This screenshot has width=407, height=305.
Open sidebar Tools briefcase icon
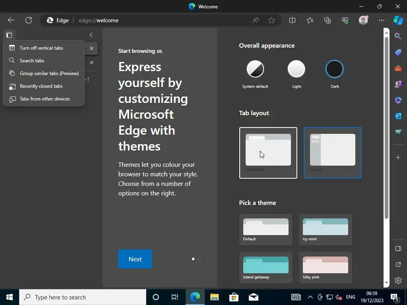(x=398, y=68)
